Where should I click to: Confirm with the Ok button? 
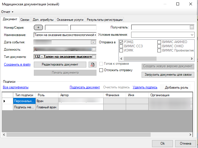coord(162,143)
